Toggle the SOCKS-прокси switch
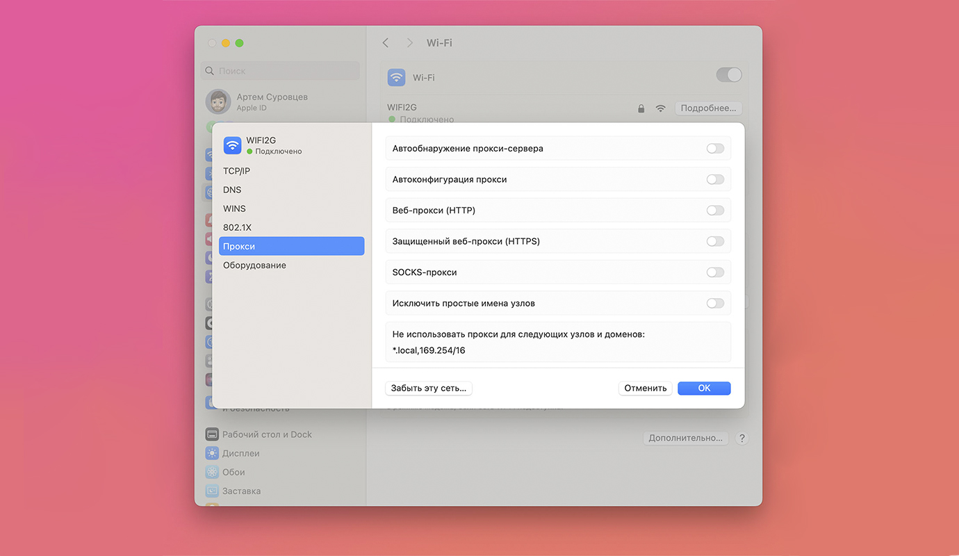Viewport: 959px width, 556px height. 715,272
